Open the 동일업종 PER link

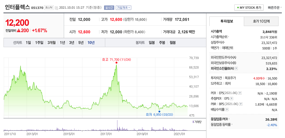pos(220,119)
